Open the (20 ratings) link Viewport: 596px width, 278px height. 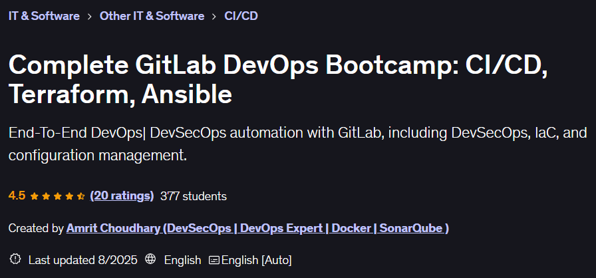coord(122,196)
